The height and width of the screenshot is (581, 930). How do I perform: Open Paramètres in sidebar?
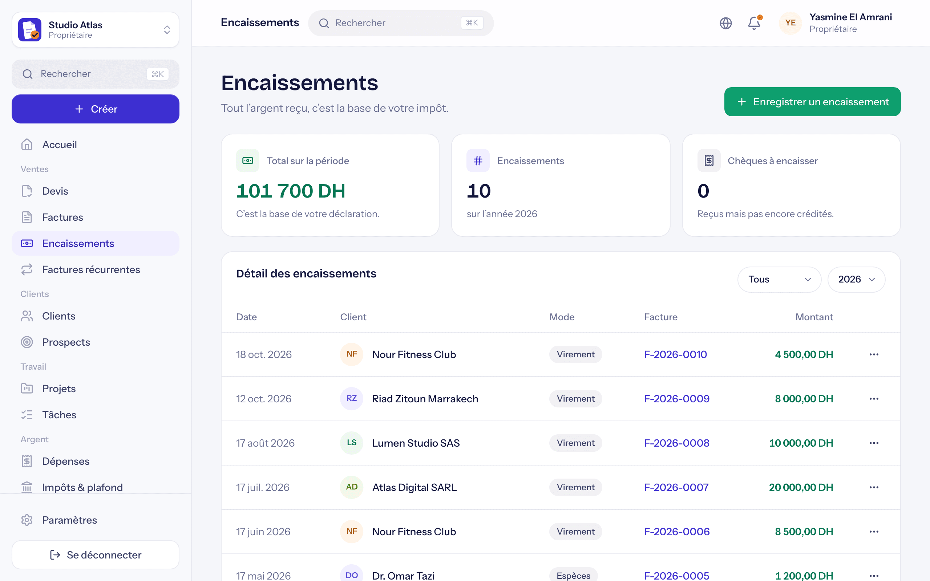click(x=95, y=520)
